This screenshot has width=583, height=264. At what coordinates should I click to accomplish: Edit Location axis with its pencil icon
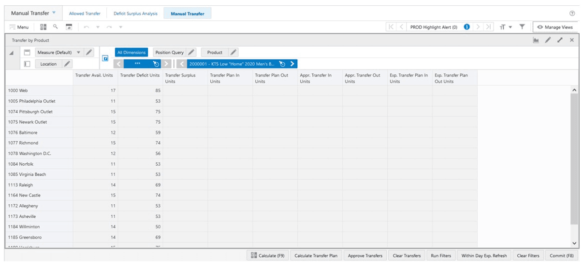point(67,64)
